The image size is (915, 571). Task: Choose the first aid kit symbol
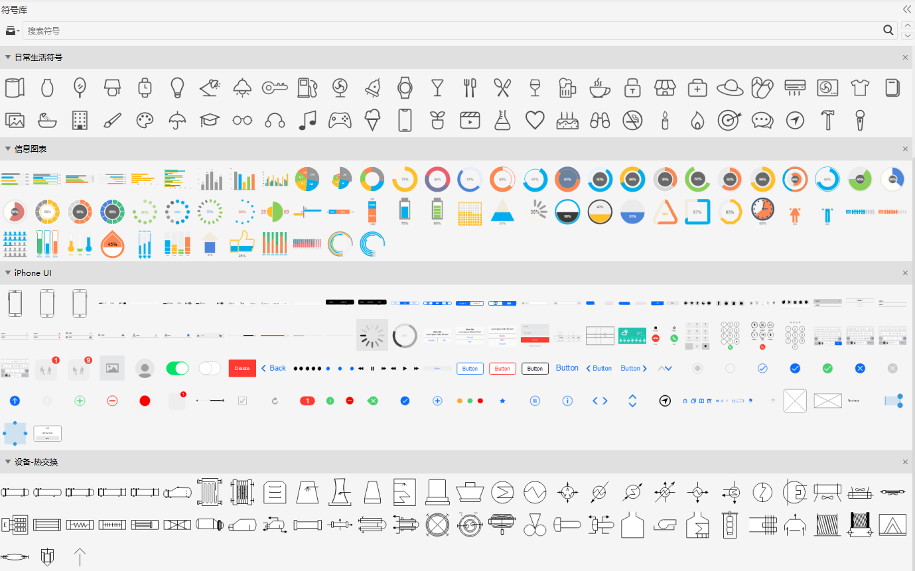pyautogui.click(x=697, y=87)
